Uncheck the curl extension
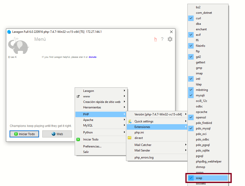The image size is (245, 186). click(x=198, y=18)
